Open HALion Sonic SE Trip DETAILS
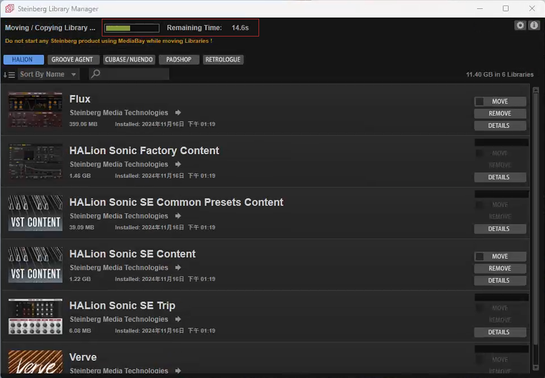 (x=500, y=332)
